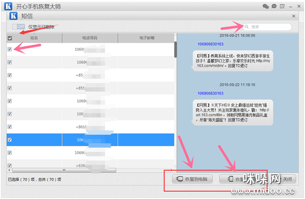This screenshot has width=305, height=199.
Task: Toggle the select-all checkbox in header
Action: [10, 38]
